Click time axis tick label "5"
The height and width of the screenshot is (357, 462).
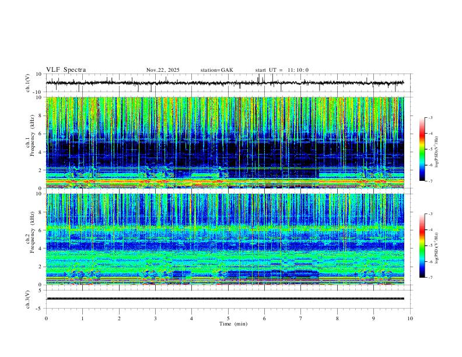pos(228,318)
